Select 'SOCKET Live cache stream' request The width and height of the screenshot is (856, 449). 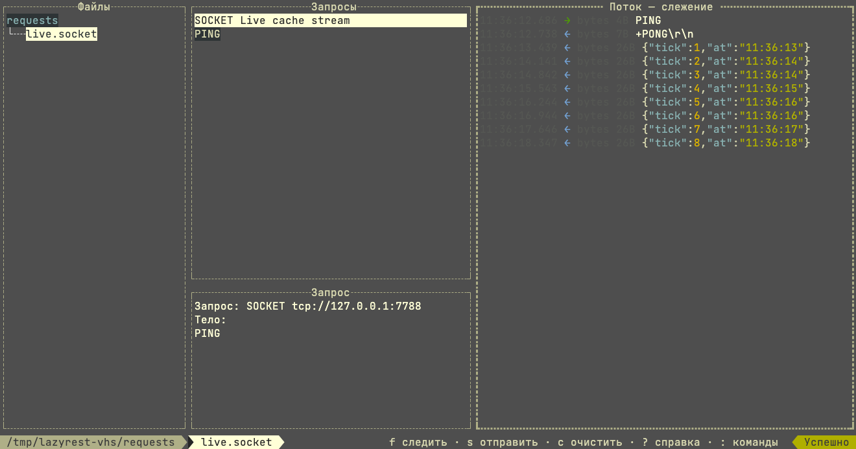331,21
